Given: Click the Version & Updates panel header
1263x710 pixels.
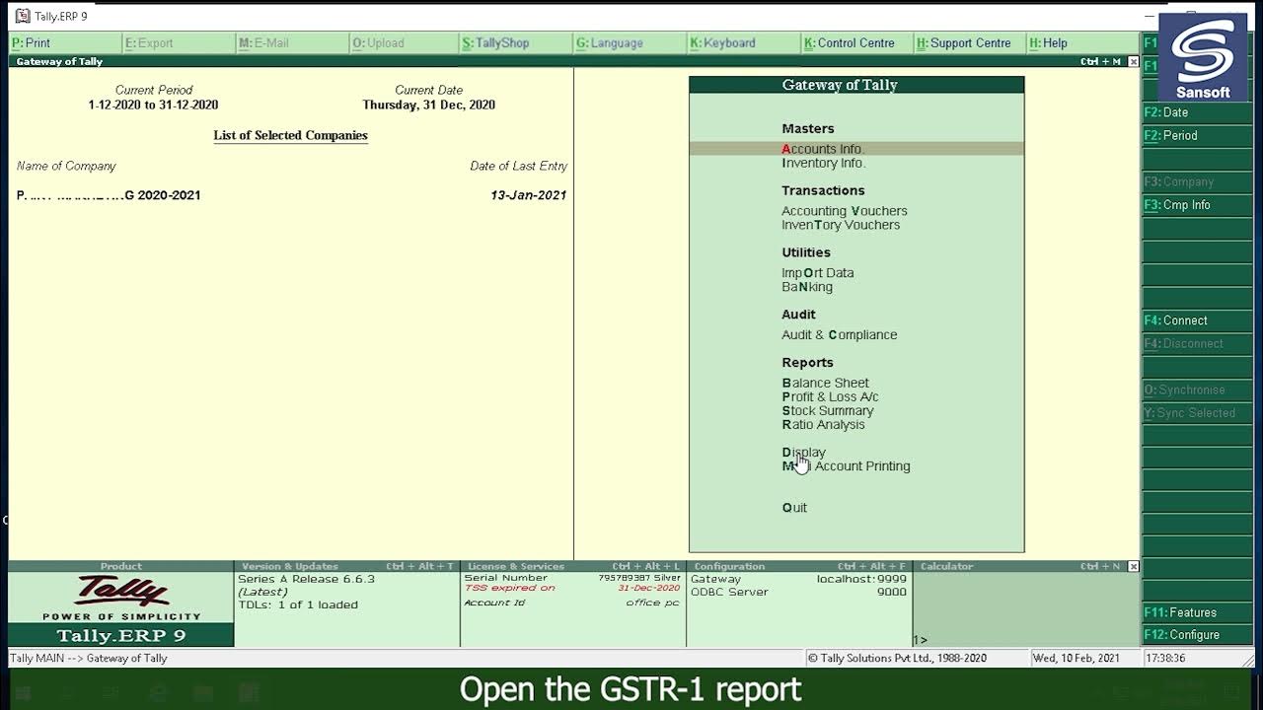Looking at the screenshot, I should tap(346, 566).
